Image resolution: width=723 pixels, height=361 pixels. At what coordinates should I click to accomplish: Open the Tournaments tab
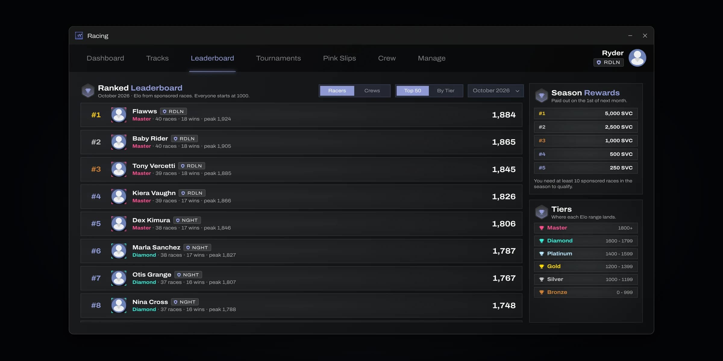pyautogui.click(x=278, y=58)
